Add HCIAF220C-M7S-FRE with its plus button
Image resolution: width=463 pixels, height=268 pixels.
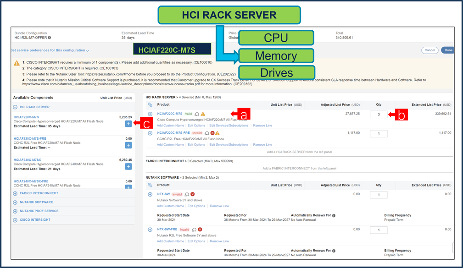coord(128,145)
